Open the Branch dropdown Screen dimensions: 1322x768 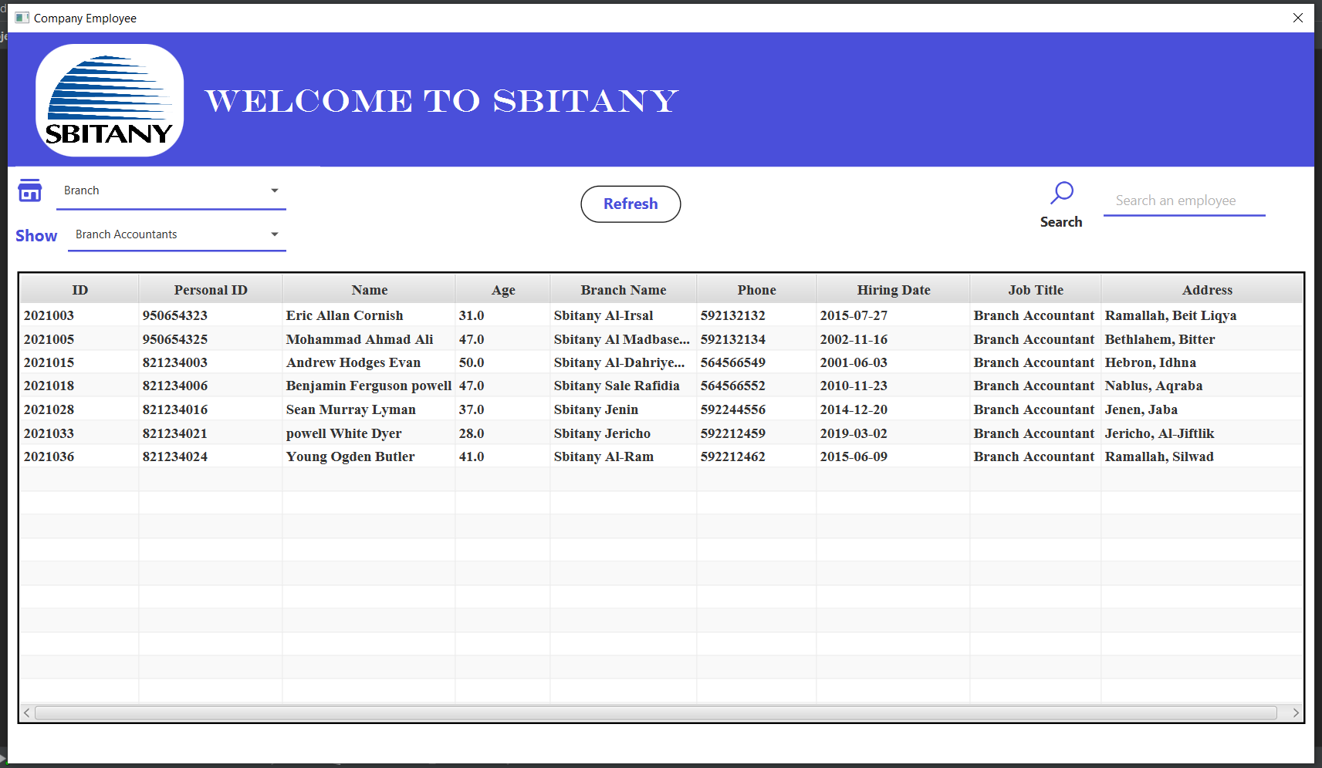(x=171, y=190)
